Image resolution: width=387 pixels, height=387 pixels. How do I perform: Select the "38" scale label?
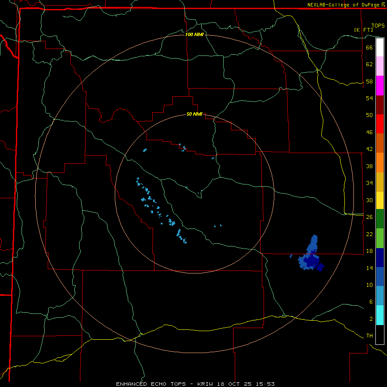369,166
